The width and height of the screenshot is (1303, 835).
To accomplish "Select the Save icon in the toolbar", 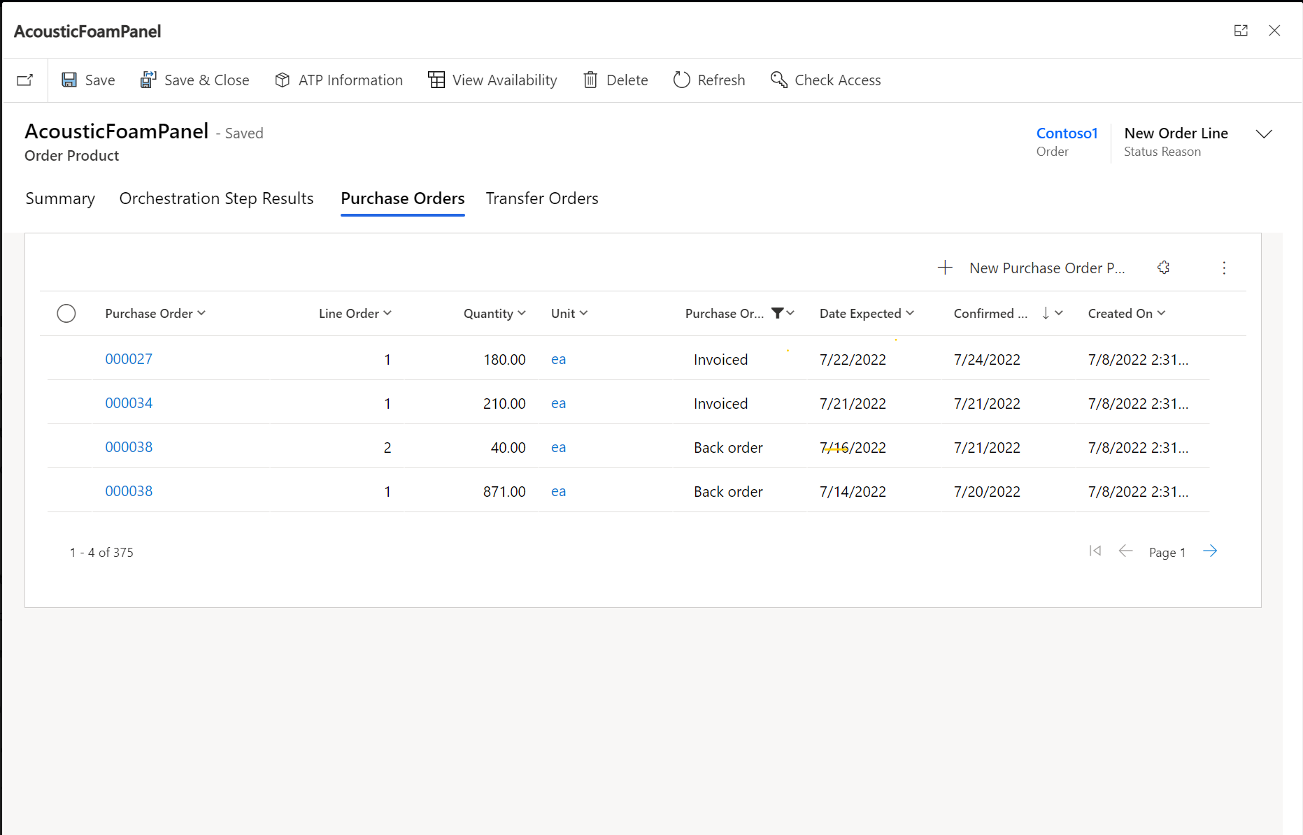I will click(69, 80).
